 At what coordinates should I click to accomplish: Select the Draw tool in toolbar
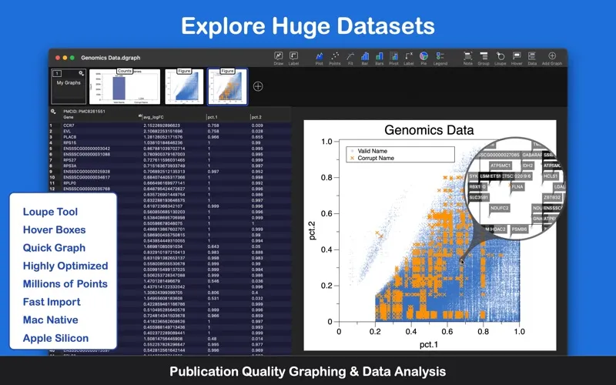coord(278,58)
